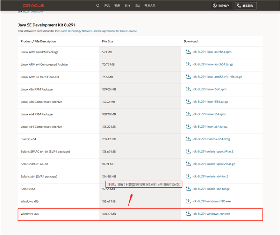Open the 开发人员 menu in header
The image size is (280, 235).
click(150, 6)
